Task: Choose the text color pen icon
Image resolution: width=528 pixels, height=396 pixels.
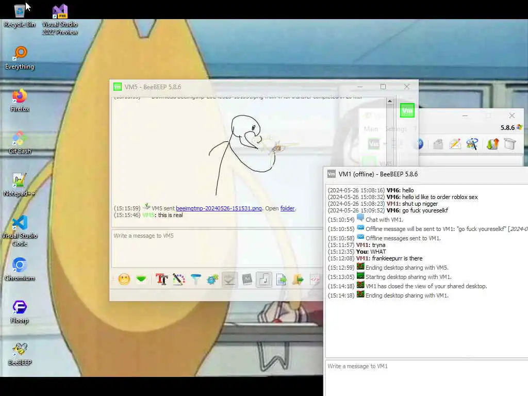Action: [179, 279]
